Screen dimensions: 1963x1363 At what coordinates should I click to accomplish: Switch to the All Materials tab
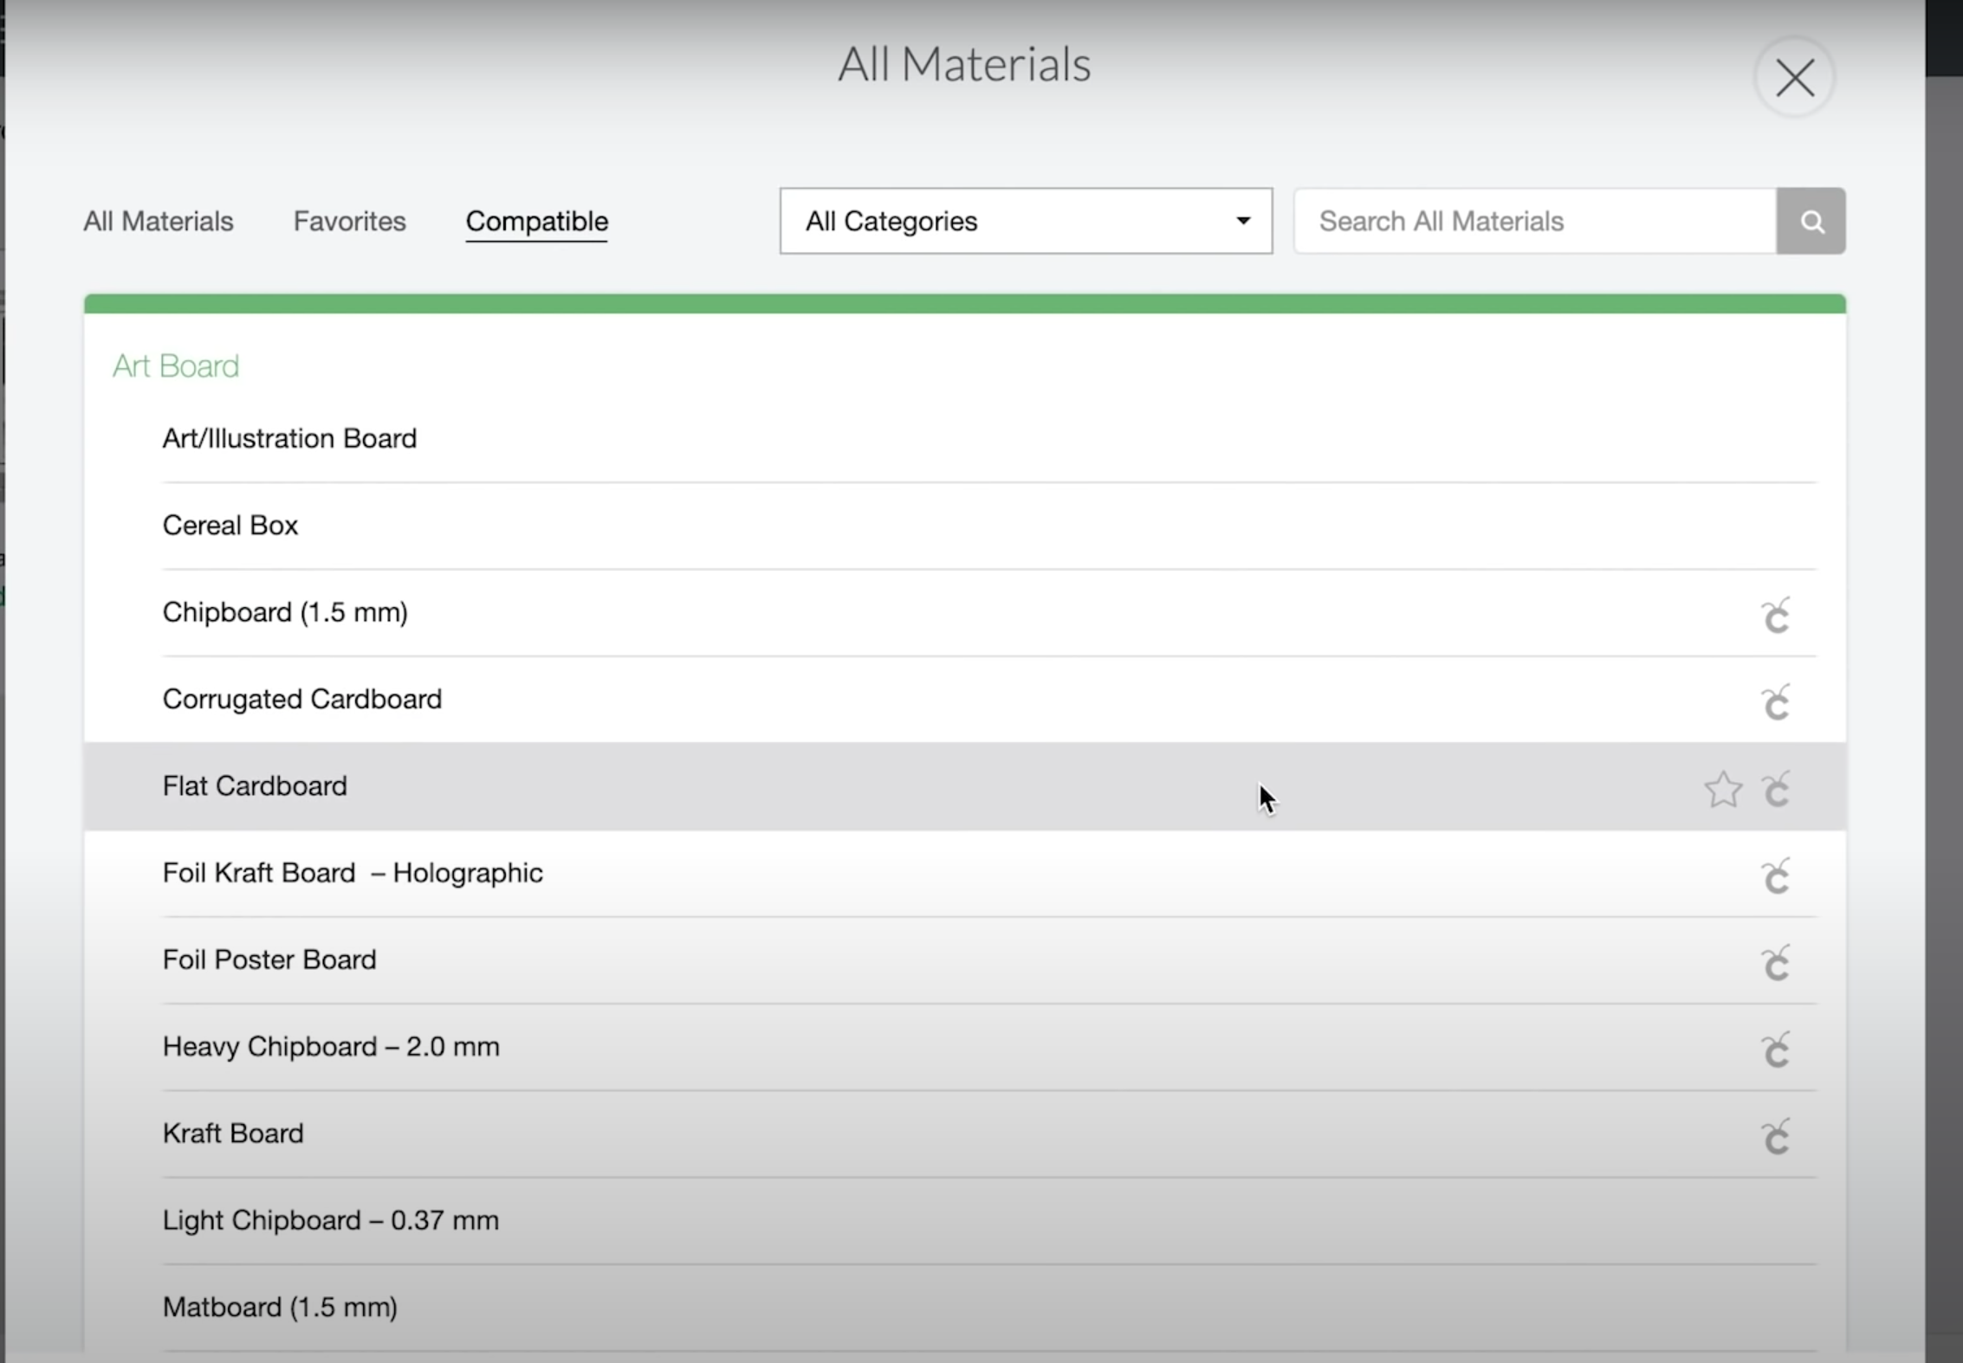pyautogui.click(x=159, y=222)
